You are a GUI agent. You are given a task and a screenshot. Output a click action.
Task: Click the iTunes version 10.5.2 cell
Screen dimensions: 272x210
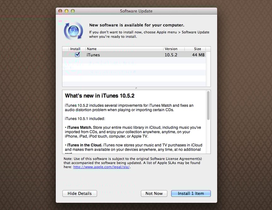tap(171, 55)
